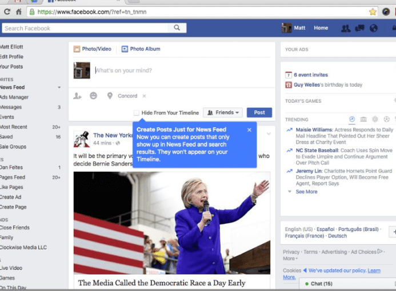Click the location pin icon in composer

(110, 96)
